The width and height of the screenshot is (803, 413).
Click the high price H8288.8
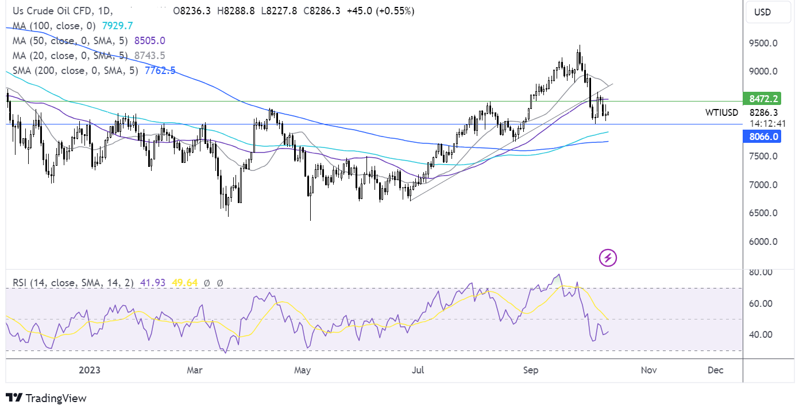point(237,11)
